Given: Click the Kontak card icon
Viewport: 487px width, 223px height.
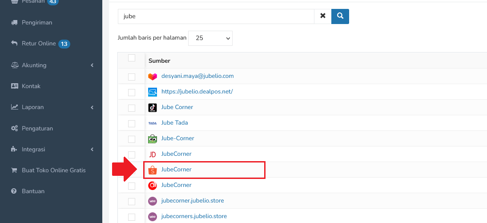Looking at the screenshot, I should [14, 86].
